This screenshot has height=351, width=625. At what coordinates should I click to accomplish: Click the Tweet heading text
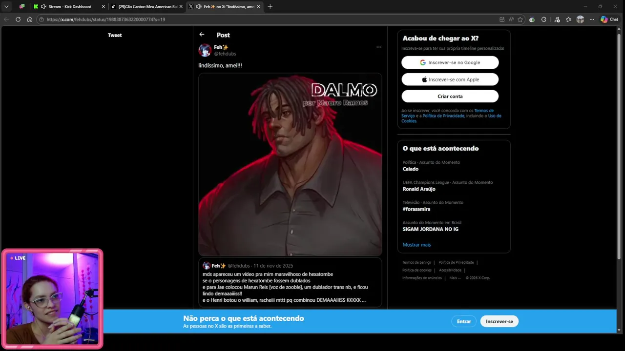coord(115,35)
